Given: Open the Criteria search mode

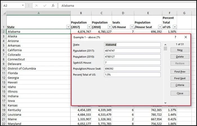Looking at the screenshot, I should [180, 85].
